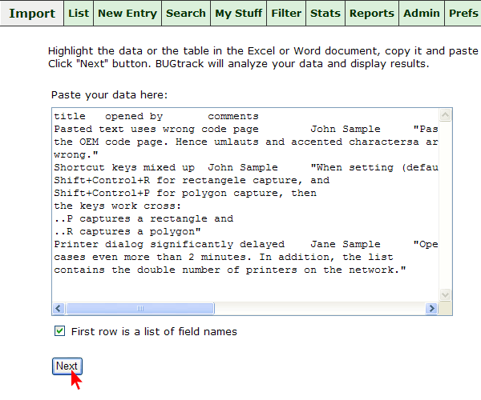Screen dimensions: 481x400
Task: Select the My Stuff tab
Action: point(238,14)
